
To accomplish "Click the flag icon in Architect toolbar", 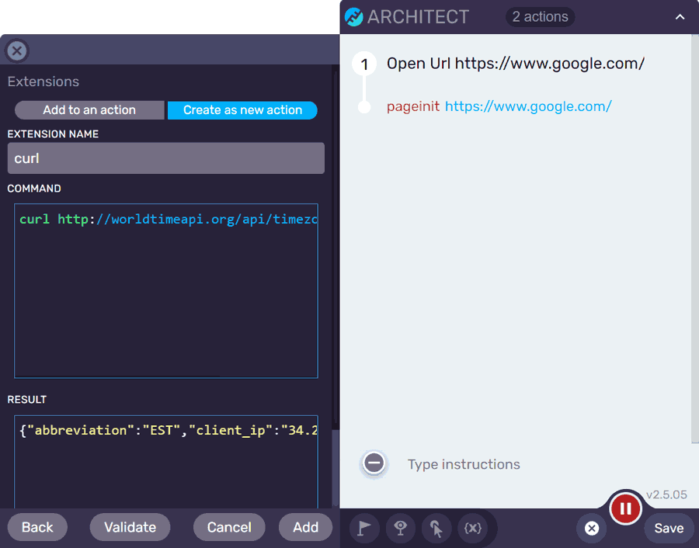I will [364, 529].
